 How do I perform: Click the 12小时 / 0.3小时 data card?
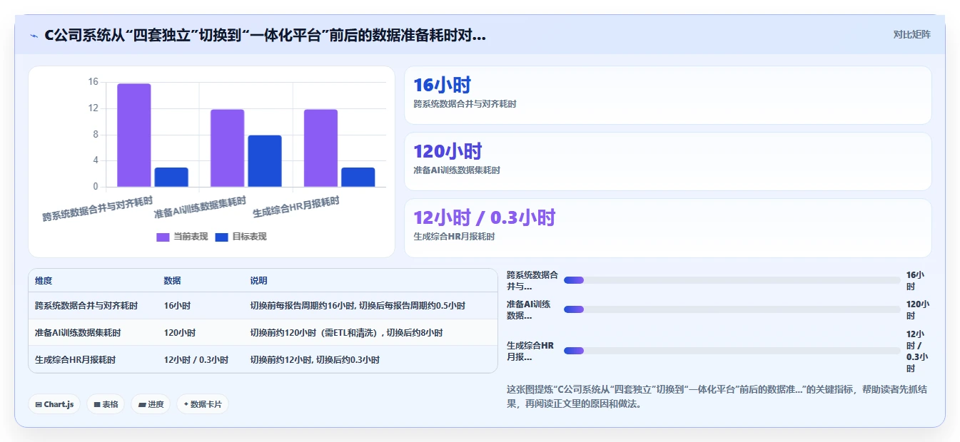pyautogui.click(x=667, y=228)
